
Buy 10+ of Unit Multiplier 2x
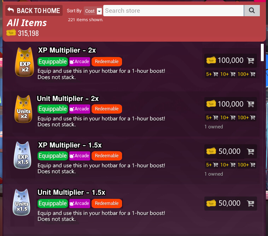pyautogui.click(x=228, y=118)
